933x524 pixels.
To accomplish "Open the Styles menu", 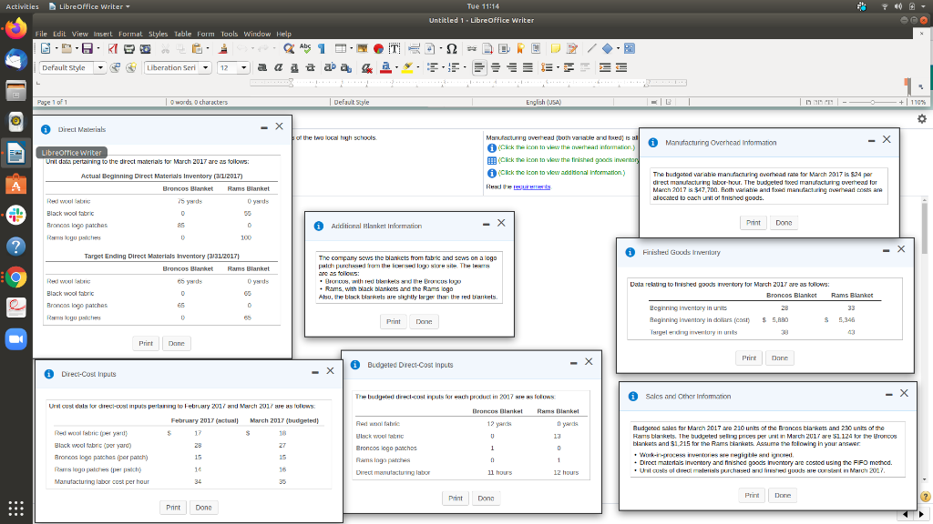I will coord(158,34).
